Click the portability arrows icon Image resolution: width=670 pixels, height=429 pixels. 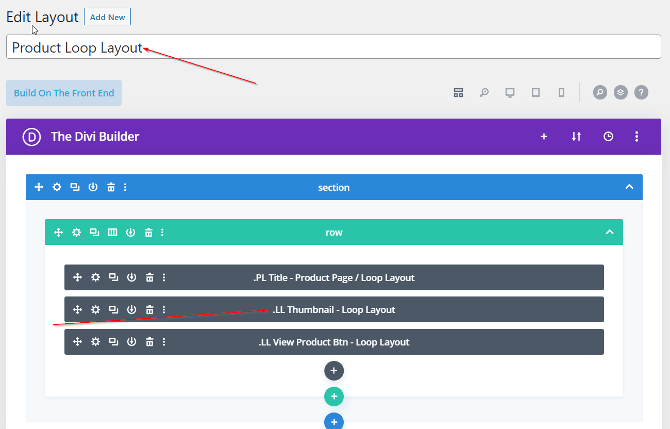576,137
